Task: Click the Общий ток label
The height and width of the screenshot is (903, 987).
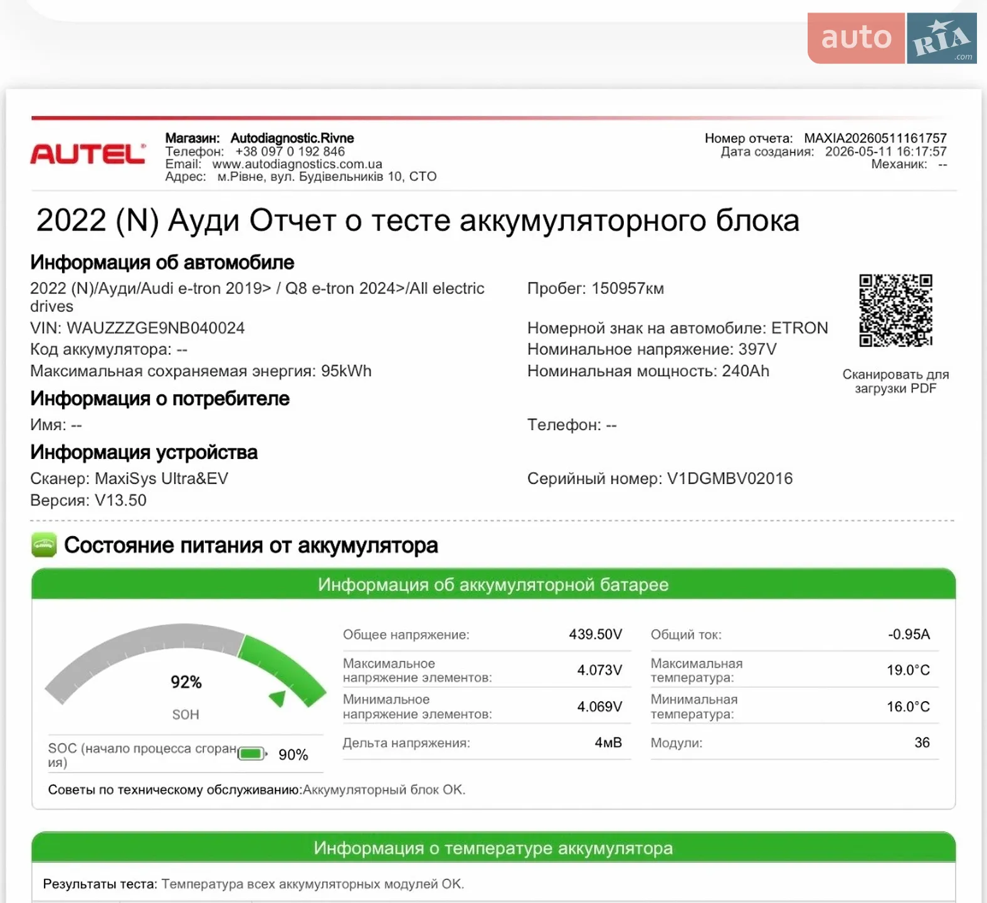Action: tap(686, 635)
